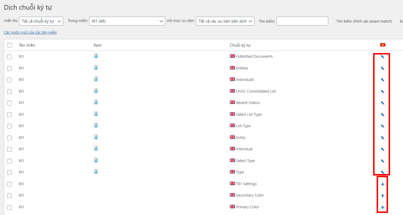
Task: Check the Entities row checkbox
Action: (x=9, y=68)
